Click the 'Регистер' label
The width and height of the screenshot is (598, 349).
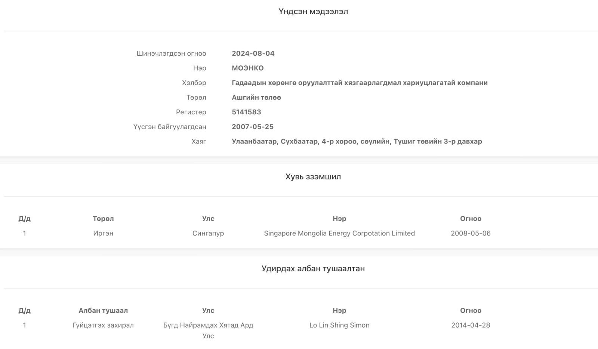coord(191,112)
